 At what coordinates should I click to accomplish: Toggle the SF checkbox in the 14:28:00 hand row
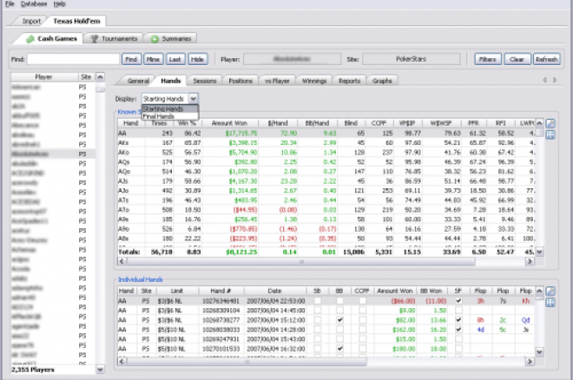pos(458,330)
